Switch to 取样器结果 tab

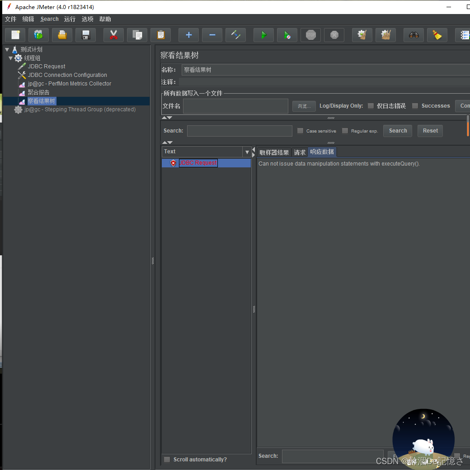[274, 152]
